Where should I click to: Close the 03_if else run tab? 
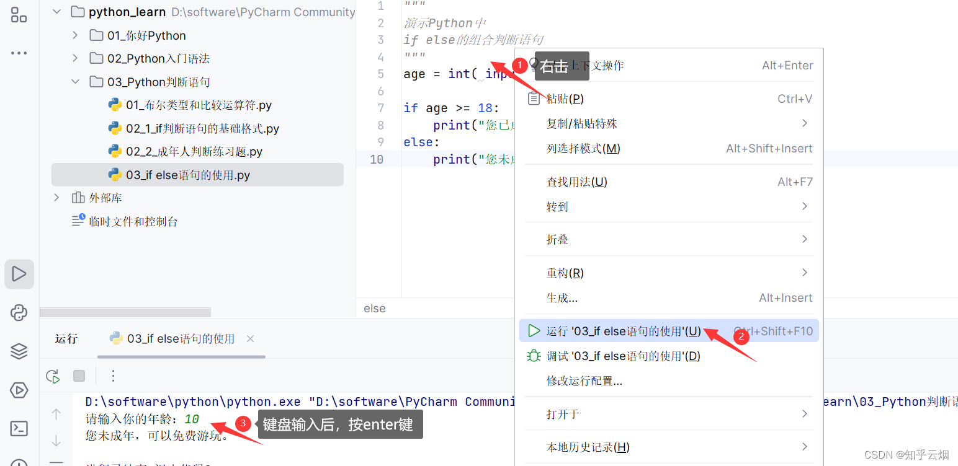point(250,338)
